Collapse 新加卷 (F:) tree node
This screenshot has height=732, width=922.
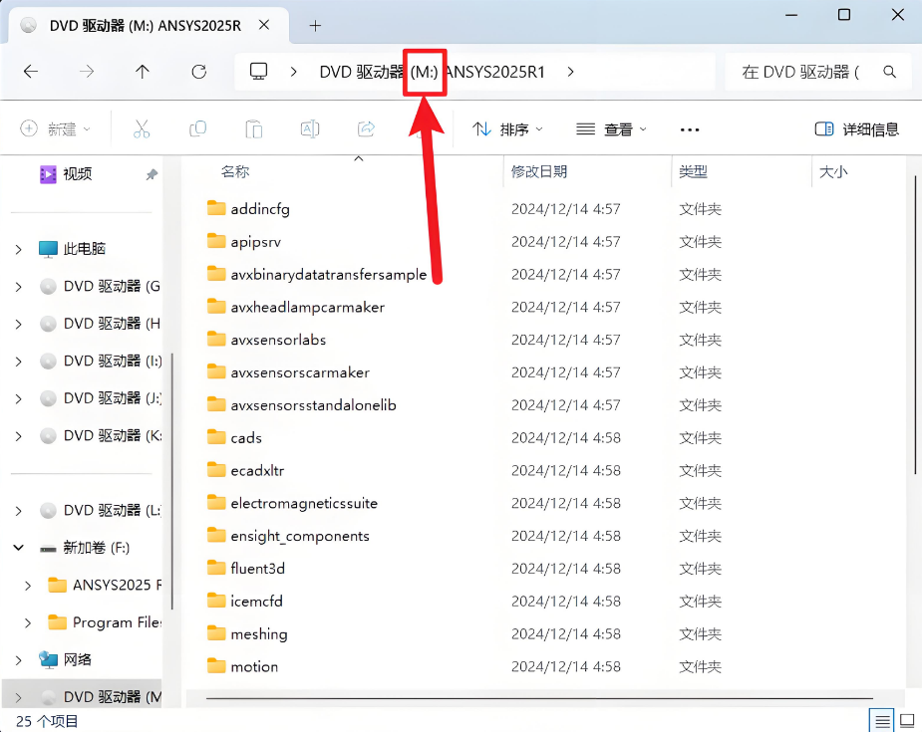19,548
